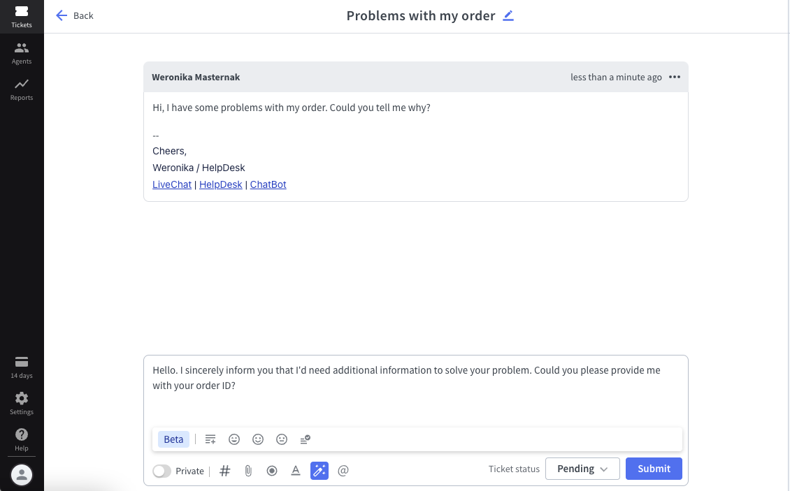790x491 pixels.
Task: Open the message options three-dot menu
Action: [x=675, y=77]
